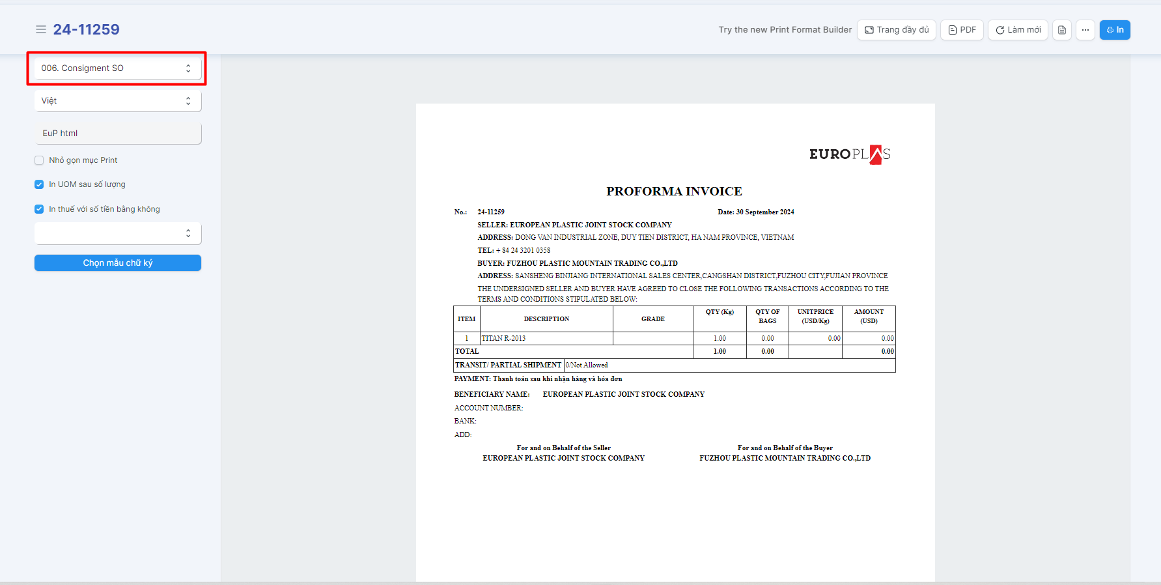Click the document icon button in toolbar

point(1061,30)
